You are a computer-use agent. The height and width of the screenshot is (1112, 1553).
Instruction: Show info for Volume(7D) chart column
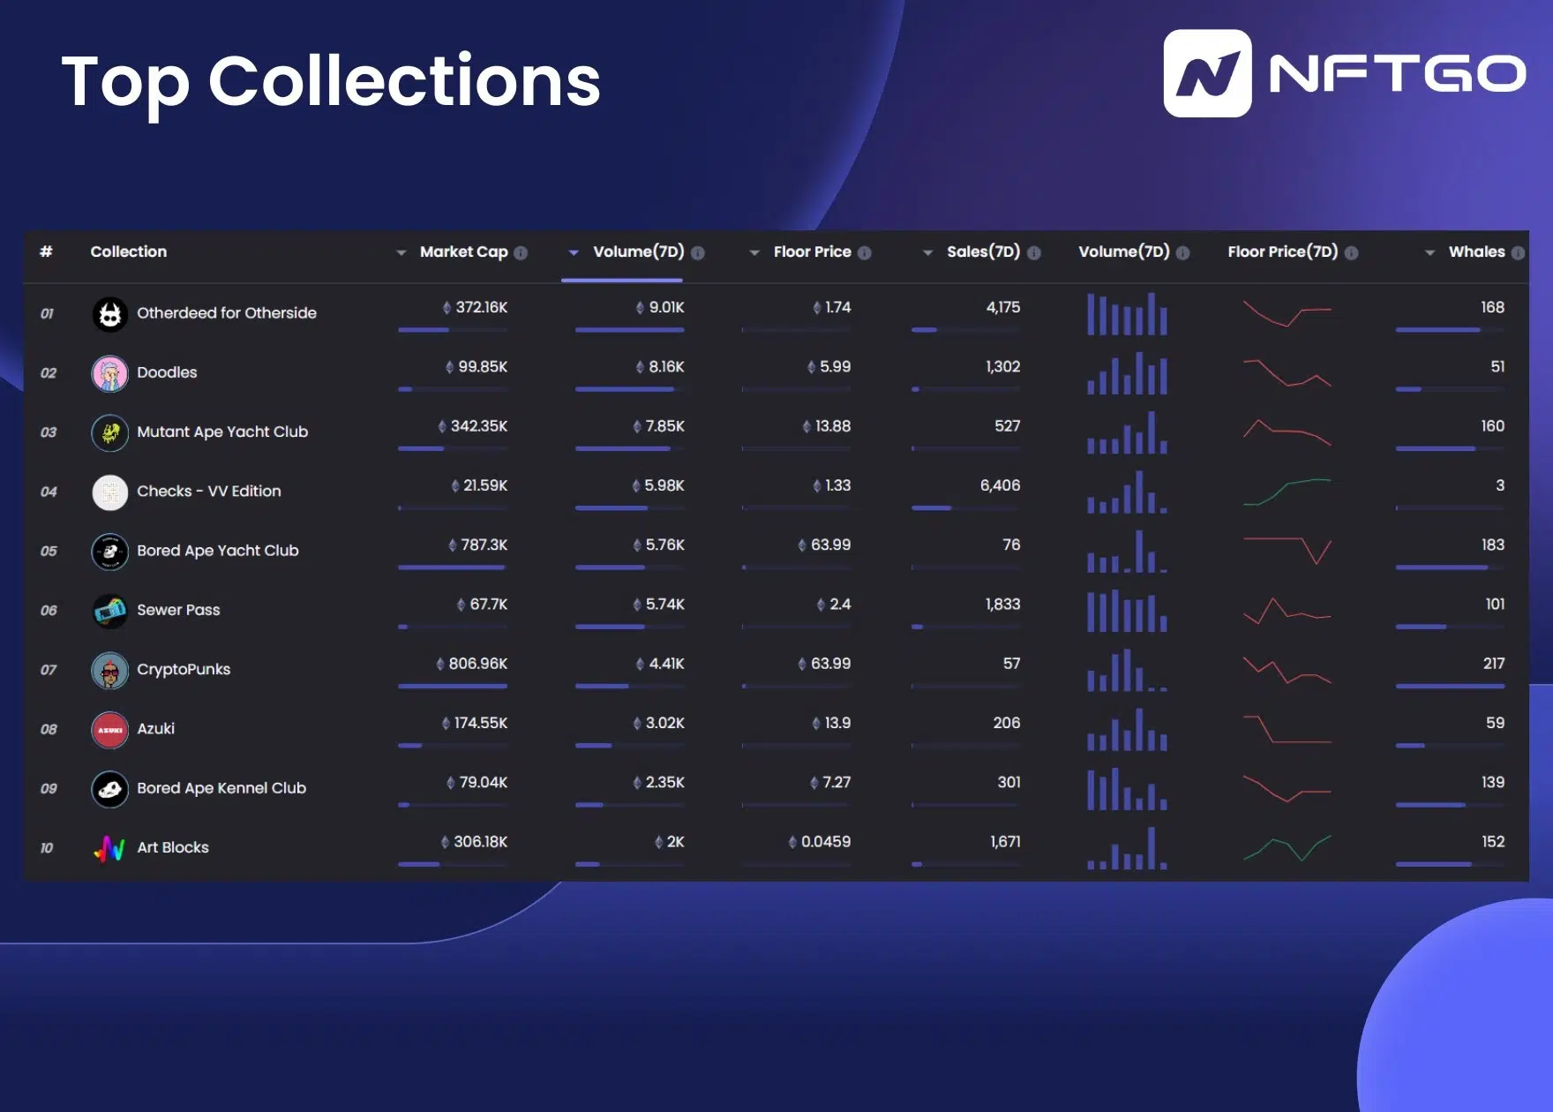click(x=1183, y=253)
